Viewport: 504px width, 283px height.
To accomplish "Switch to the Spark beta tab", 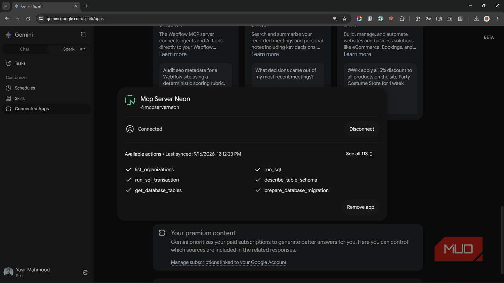I will pos(69,49).
